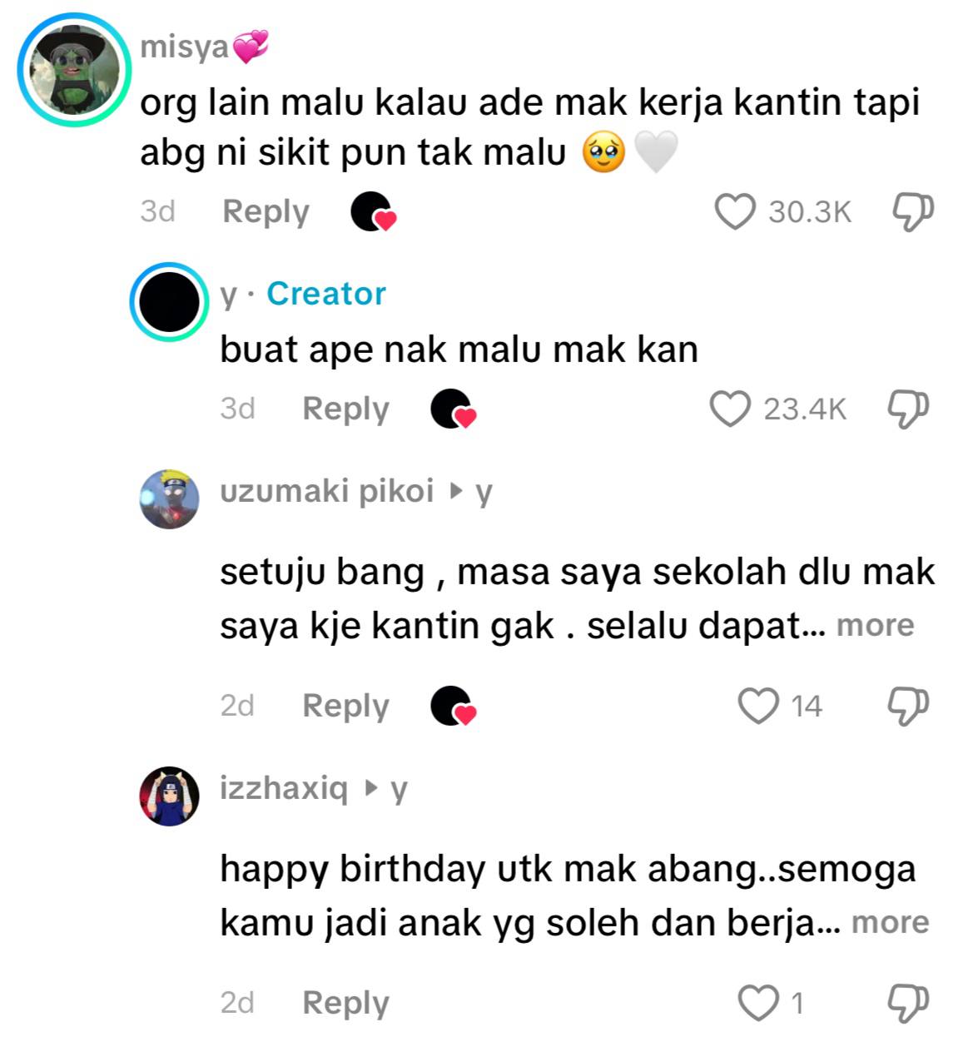The width and height of the screenshot is (973, 1042).
Task: Open the izzhaxiq username link
Action: click(284, 788)
